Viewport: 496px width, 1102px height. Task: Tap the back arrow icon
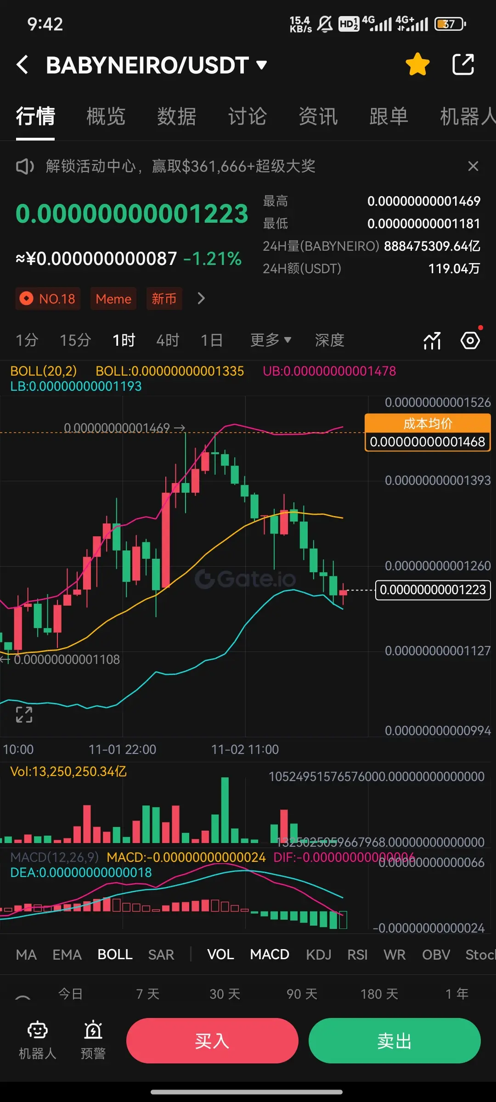click(x=23, y=65)
